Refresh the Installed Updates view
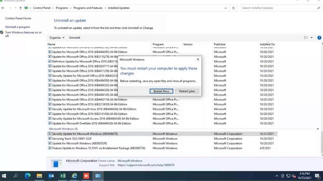The image size is (323, 181). 233,8
